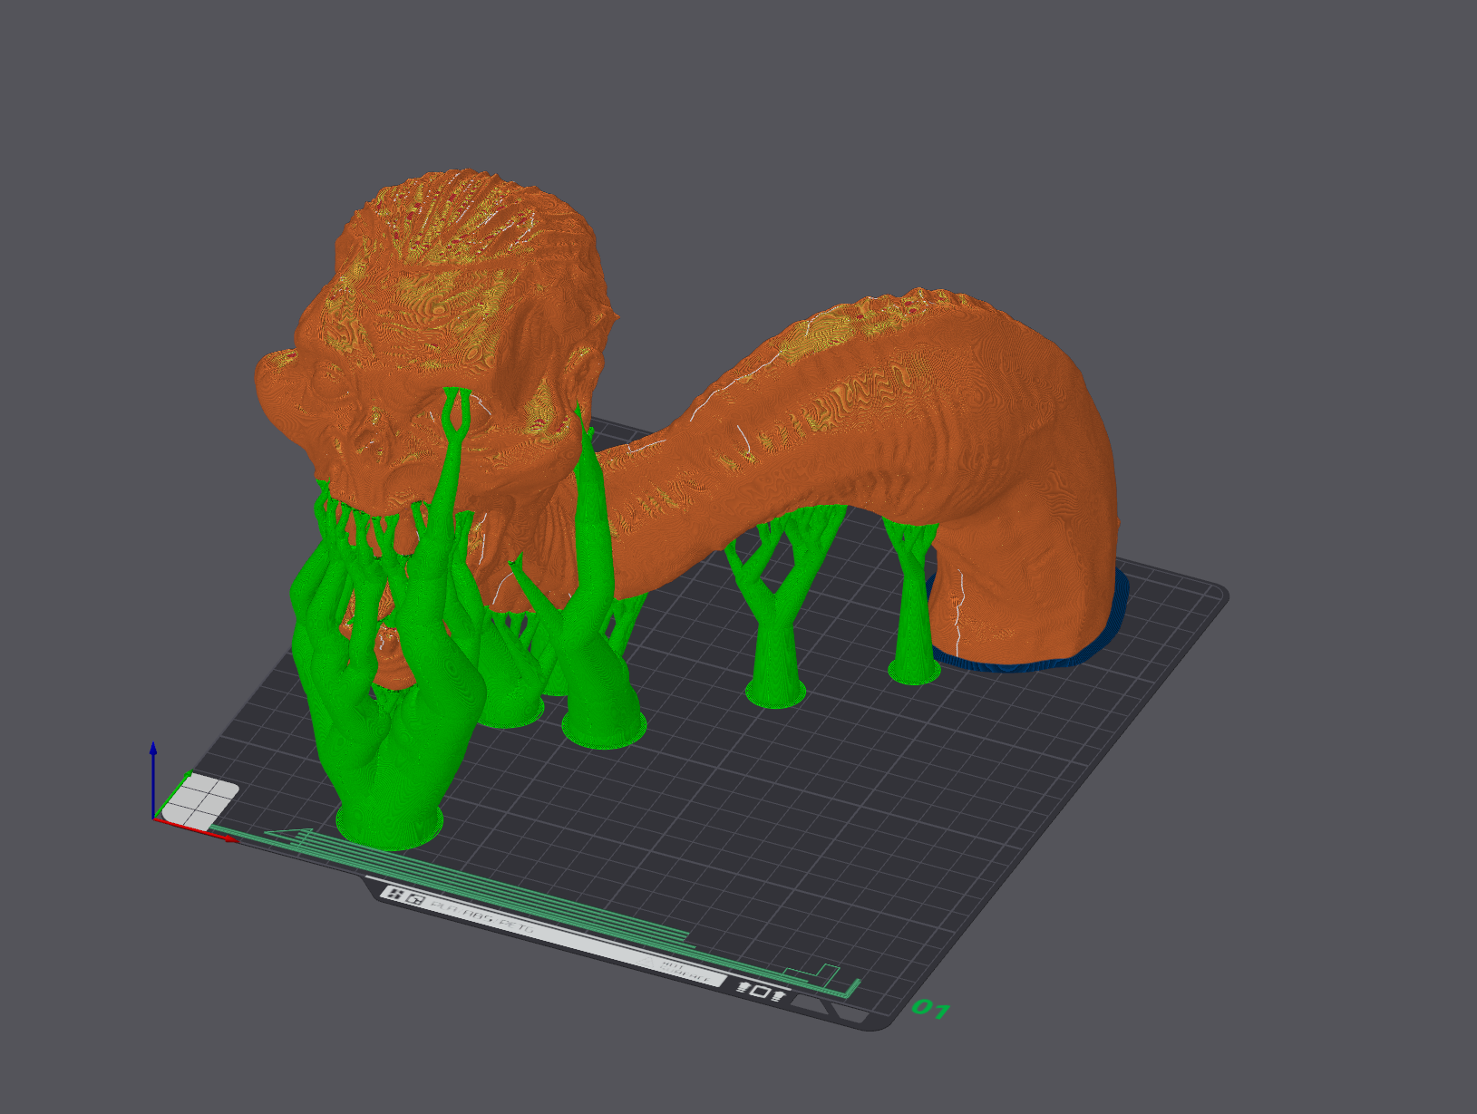Click the PLA/ABS/PETG bed label text

[481, 916]
